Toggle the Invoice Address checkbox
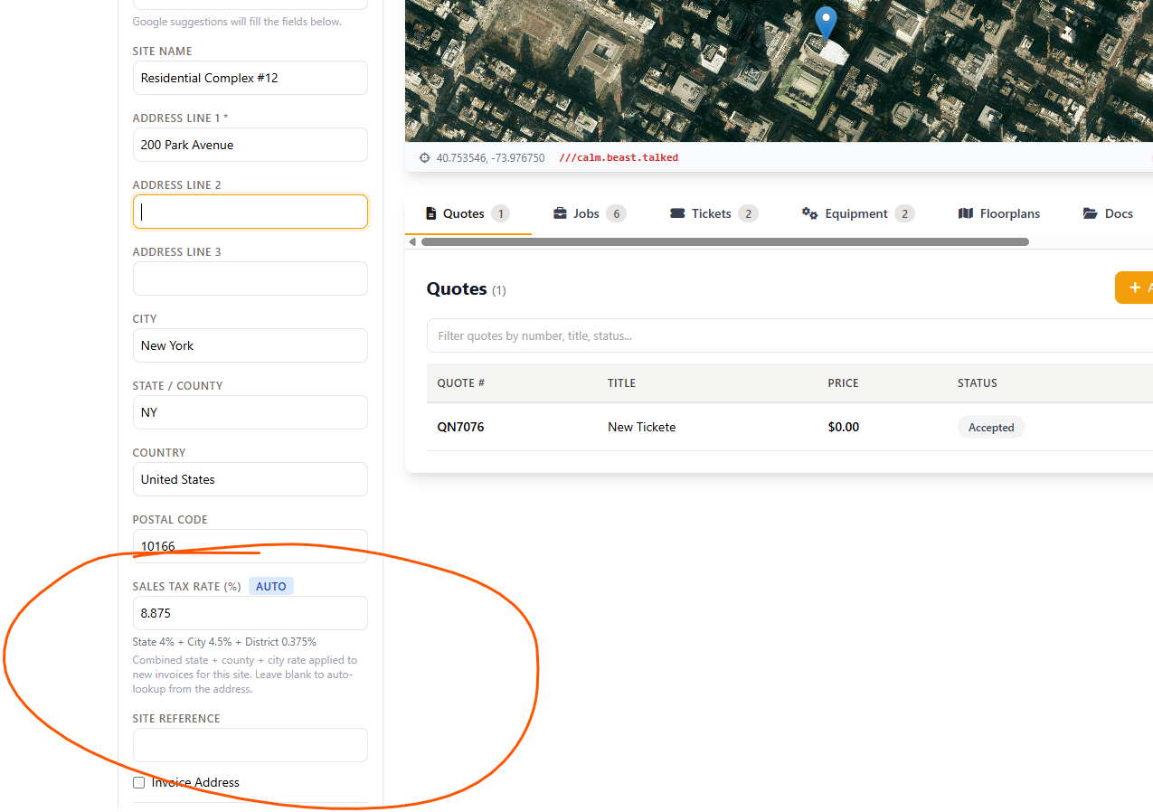Image resolution: width=1153 pixels, height=812 pixels. (138, 782)
